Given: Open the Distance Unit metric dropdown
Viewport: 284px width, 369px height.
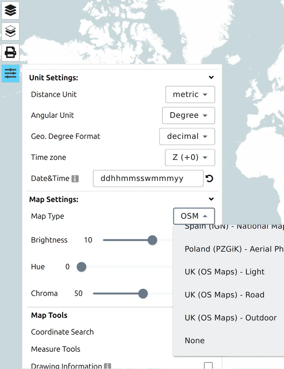Looking at the screenshot, I should coord(190,95).
